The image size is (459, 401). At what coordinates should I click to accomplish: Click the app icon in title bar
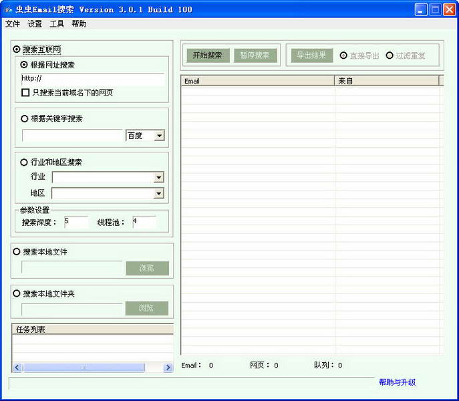8,9
